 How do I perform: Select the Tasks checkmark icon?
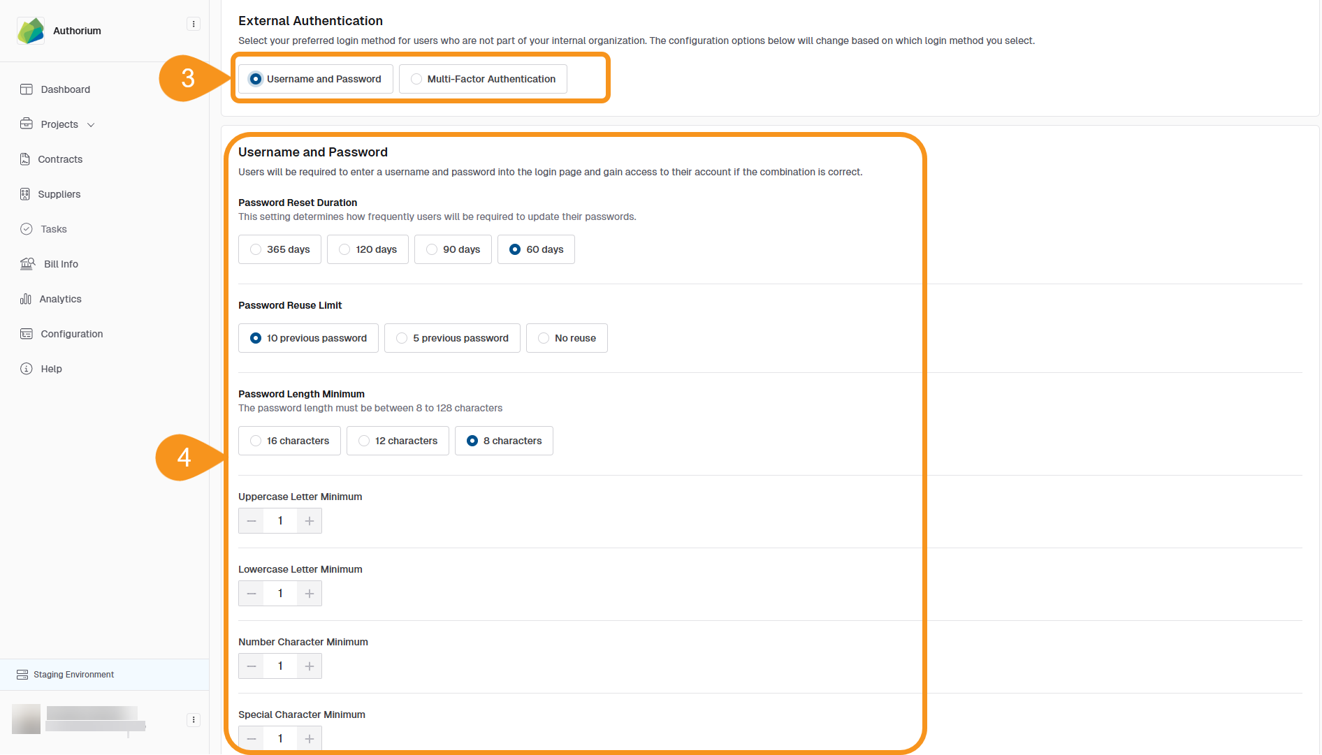click(26, 229)
